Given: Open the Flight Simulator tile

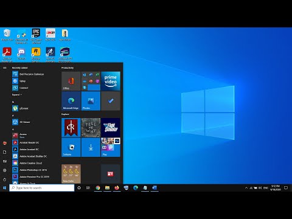Looking at the screenshot, I should point(111,128).
